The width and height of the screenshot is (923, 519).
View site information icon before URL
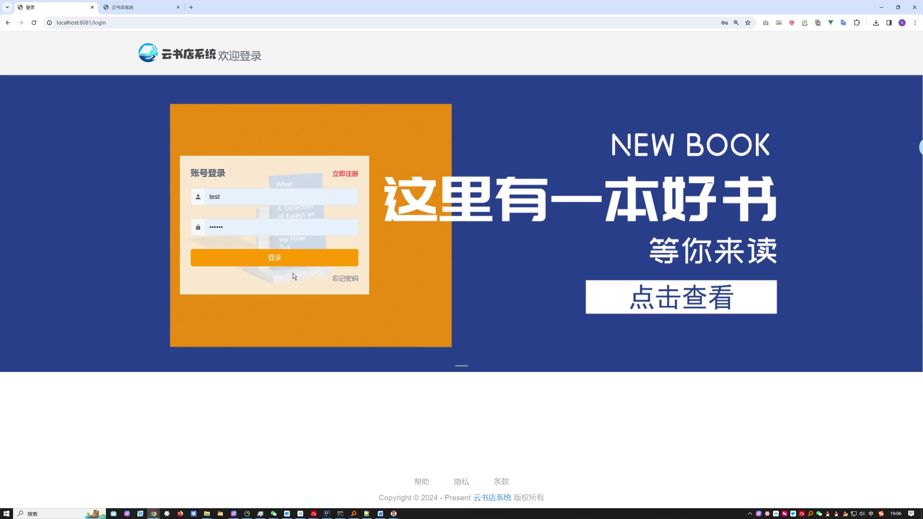pyautogui.click(x=49, y=23)
